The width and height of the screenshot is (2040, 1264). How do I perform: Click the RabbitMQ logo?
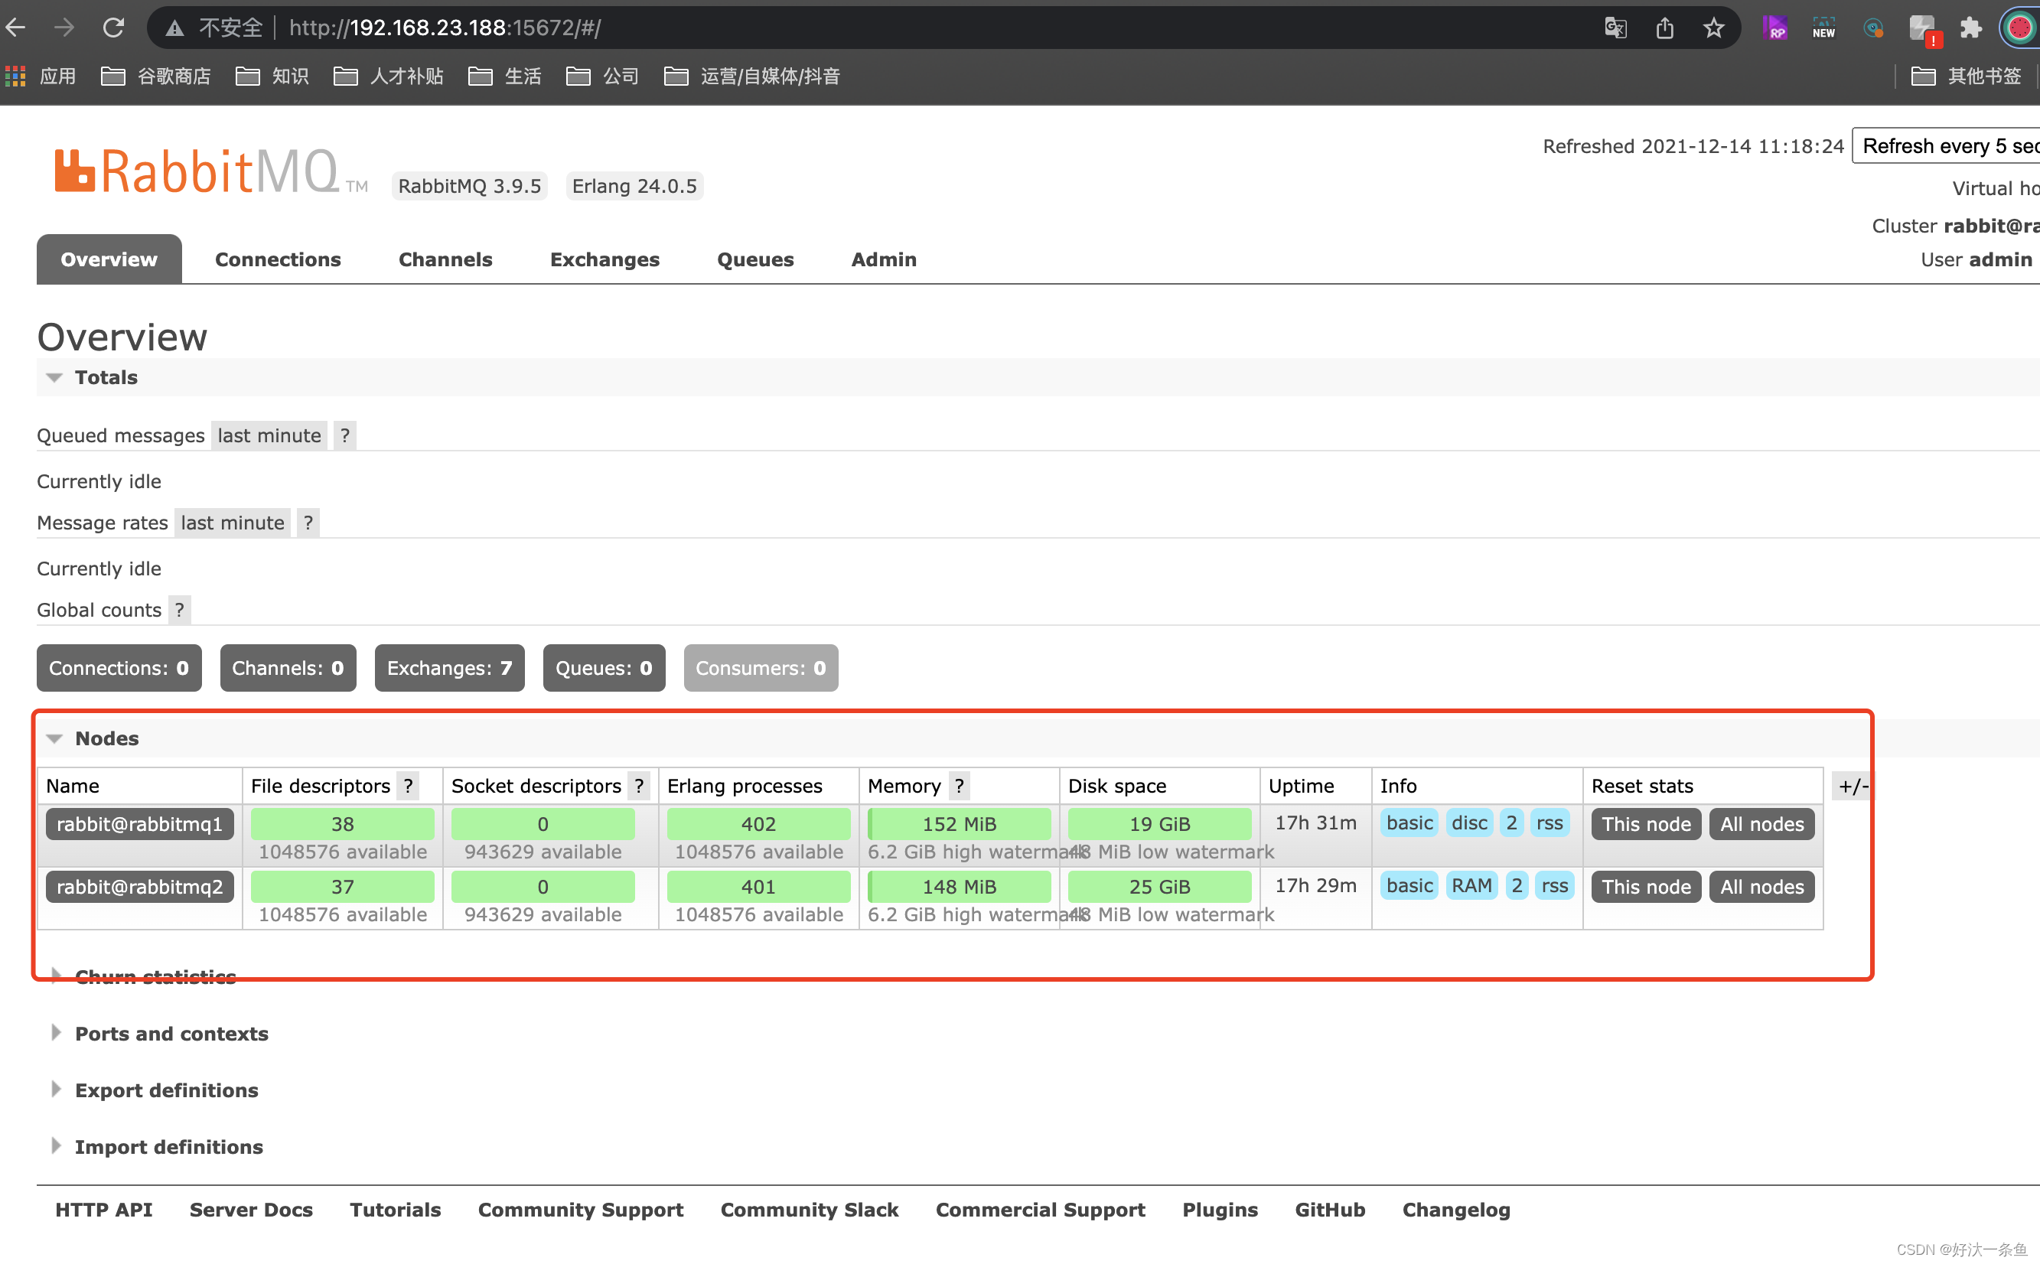210,171
